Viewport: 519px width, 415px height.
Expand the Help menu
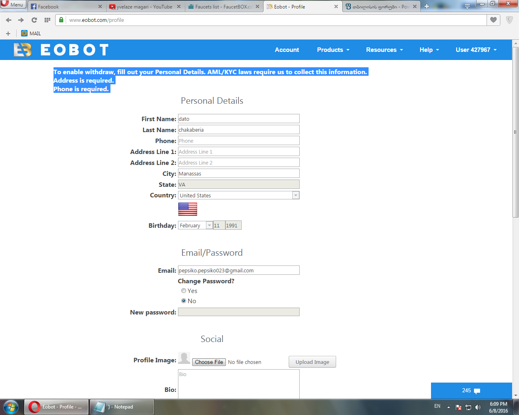click(429, 50)
